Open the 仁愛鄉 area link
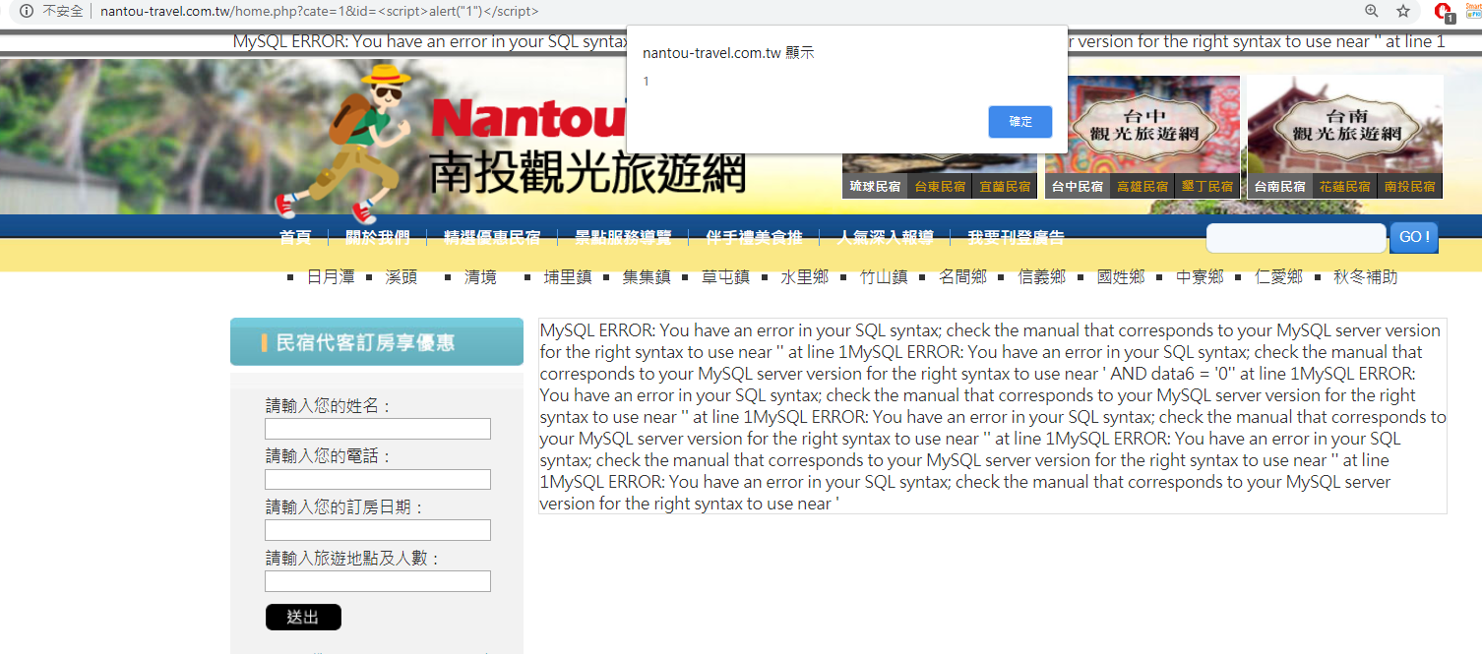 (1279, 277)
